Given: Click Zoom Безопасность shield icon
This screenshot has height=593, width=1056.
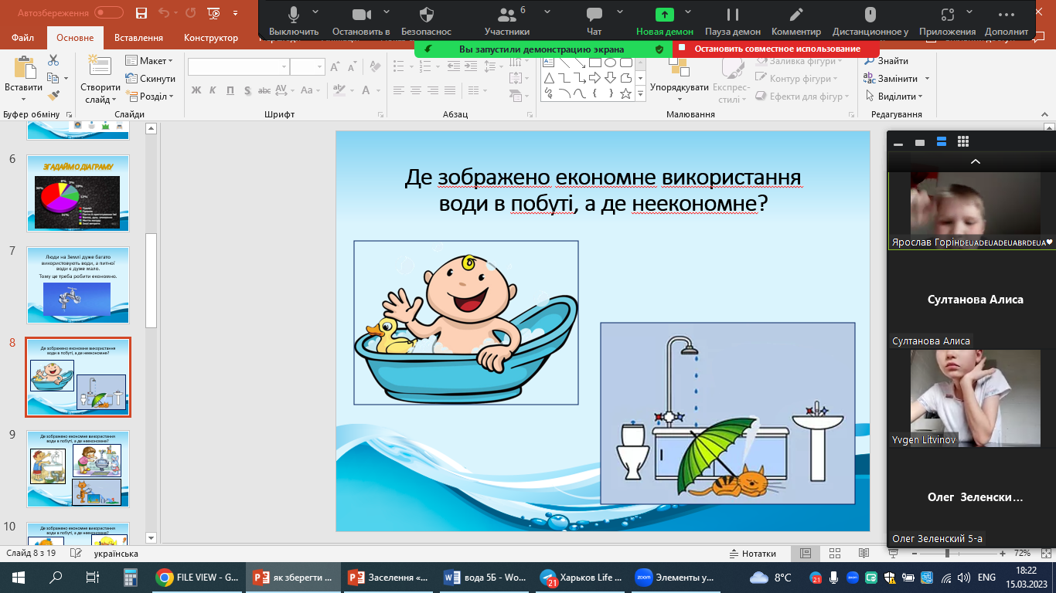Looking at the screenshot, I should click(x=427, y=21).
